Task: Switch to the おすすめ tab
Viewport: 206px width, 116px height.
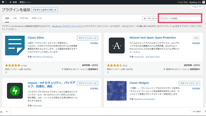Action: 24,18
